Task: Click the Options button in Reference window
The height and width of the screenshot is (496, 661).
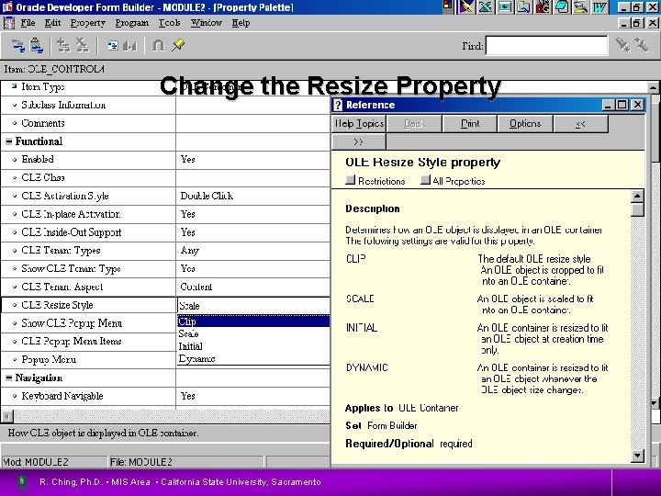Action: [525, 124]
